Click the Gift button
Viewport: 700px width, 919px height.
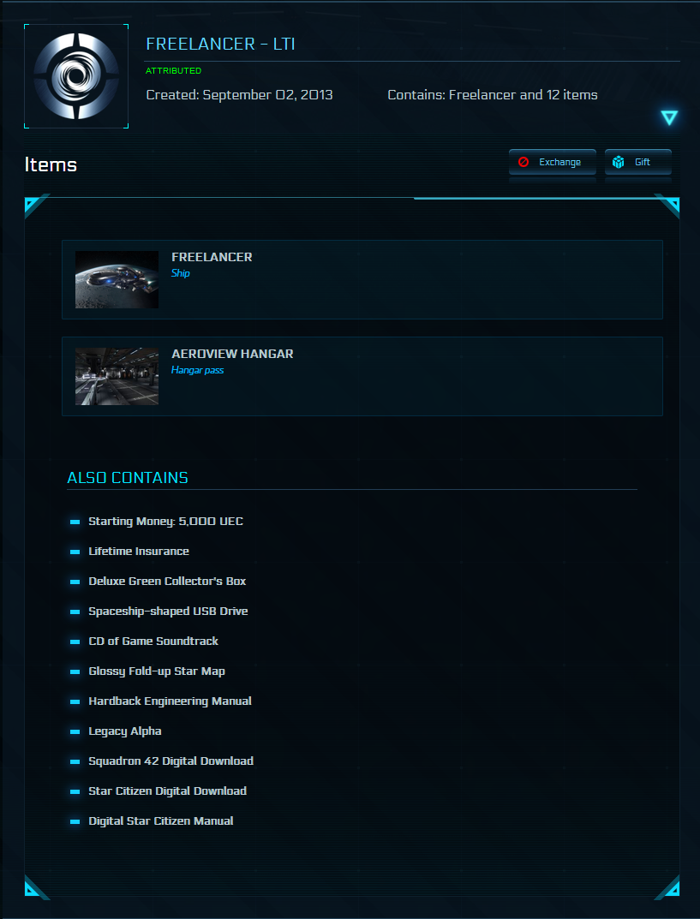click(637, 162)
